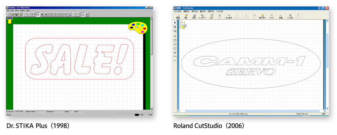337x135 pixels.
Task: Toggle the 123 dimensions display button
Action: pos(83,15)
